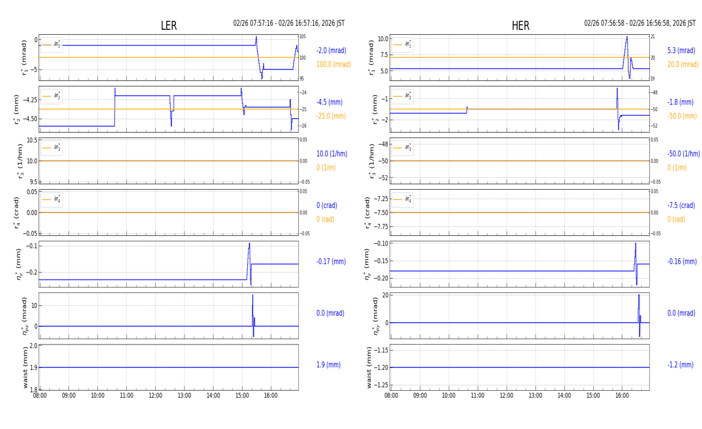
Task: Click the ∂r3* legend in the HER plot
Action: click(x=403, y=148)
